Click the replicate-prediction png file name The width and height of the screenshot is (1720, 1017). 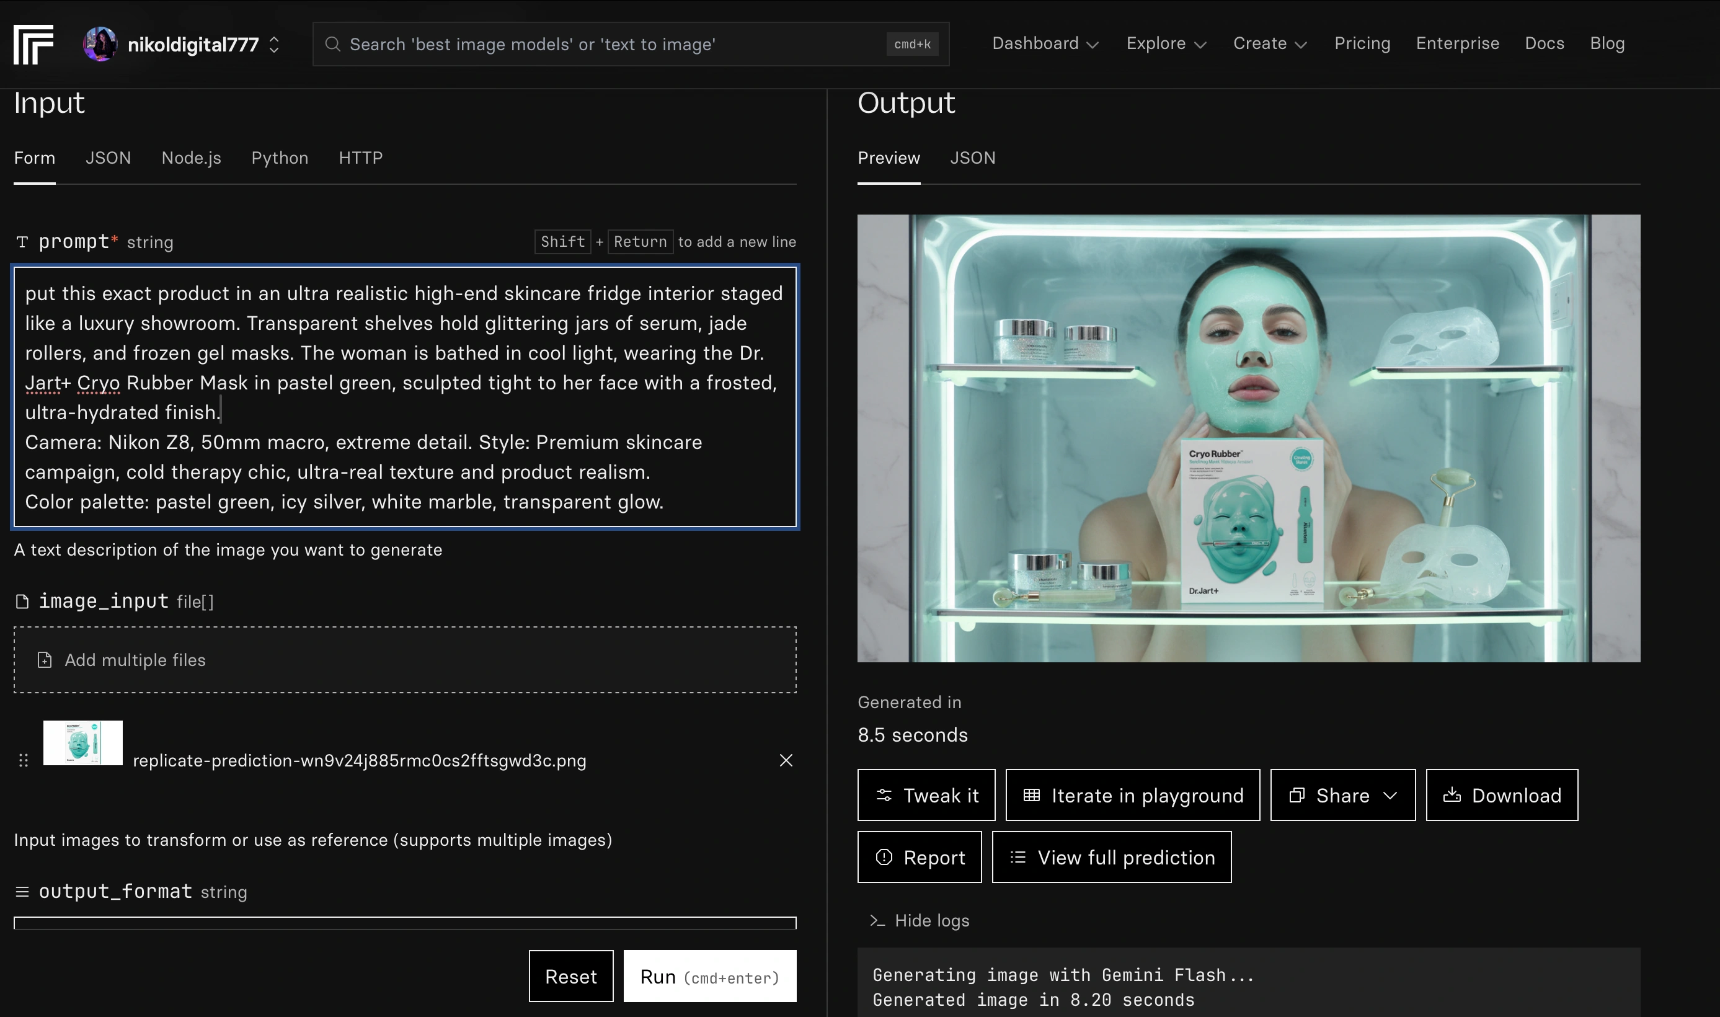(359, 761)
